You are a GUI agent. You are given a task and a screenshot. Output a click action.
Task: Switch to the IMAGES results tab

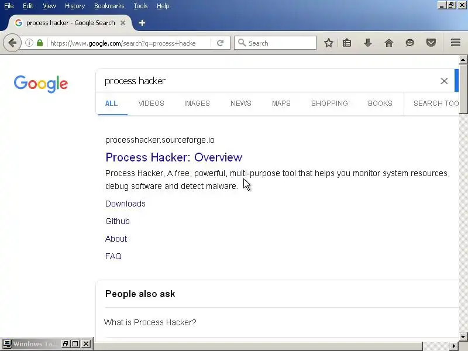(197, 104)
